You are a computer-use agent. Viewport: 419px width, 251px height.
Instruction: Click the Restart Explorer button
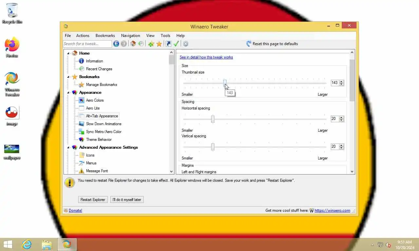click(x=93, y=200)
